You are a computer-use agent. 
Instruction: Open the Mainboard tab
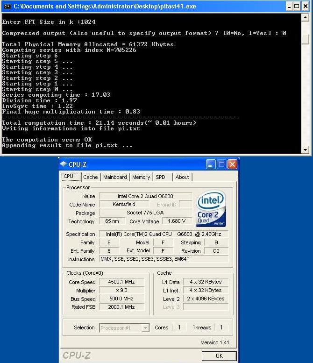coord(115,177)
